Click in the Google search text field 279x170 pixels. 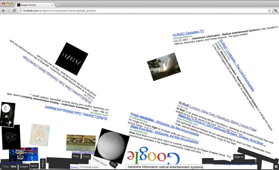[x=173, y=167]
